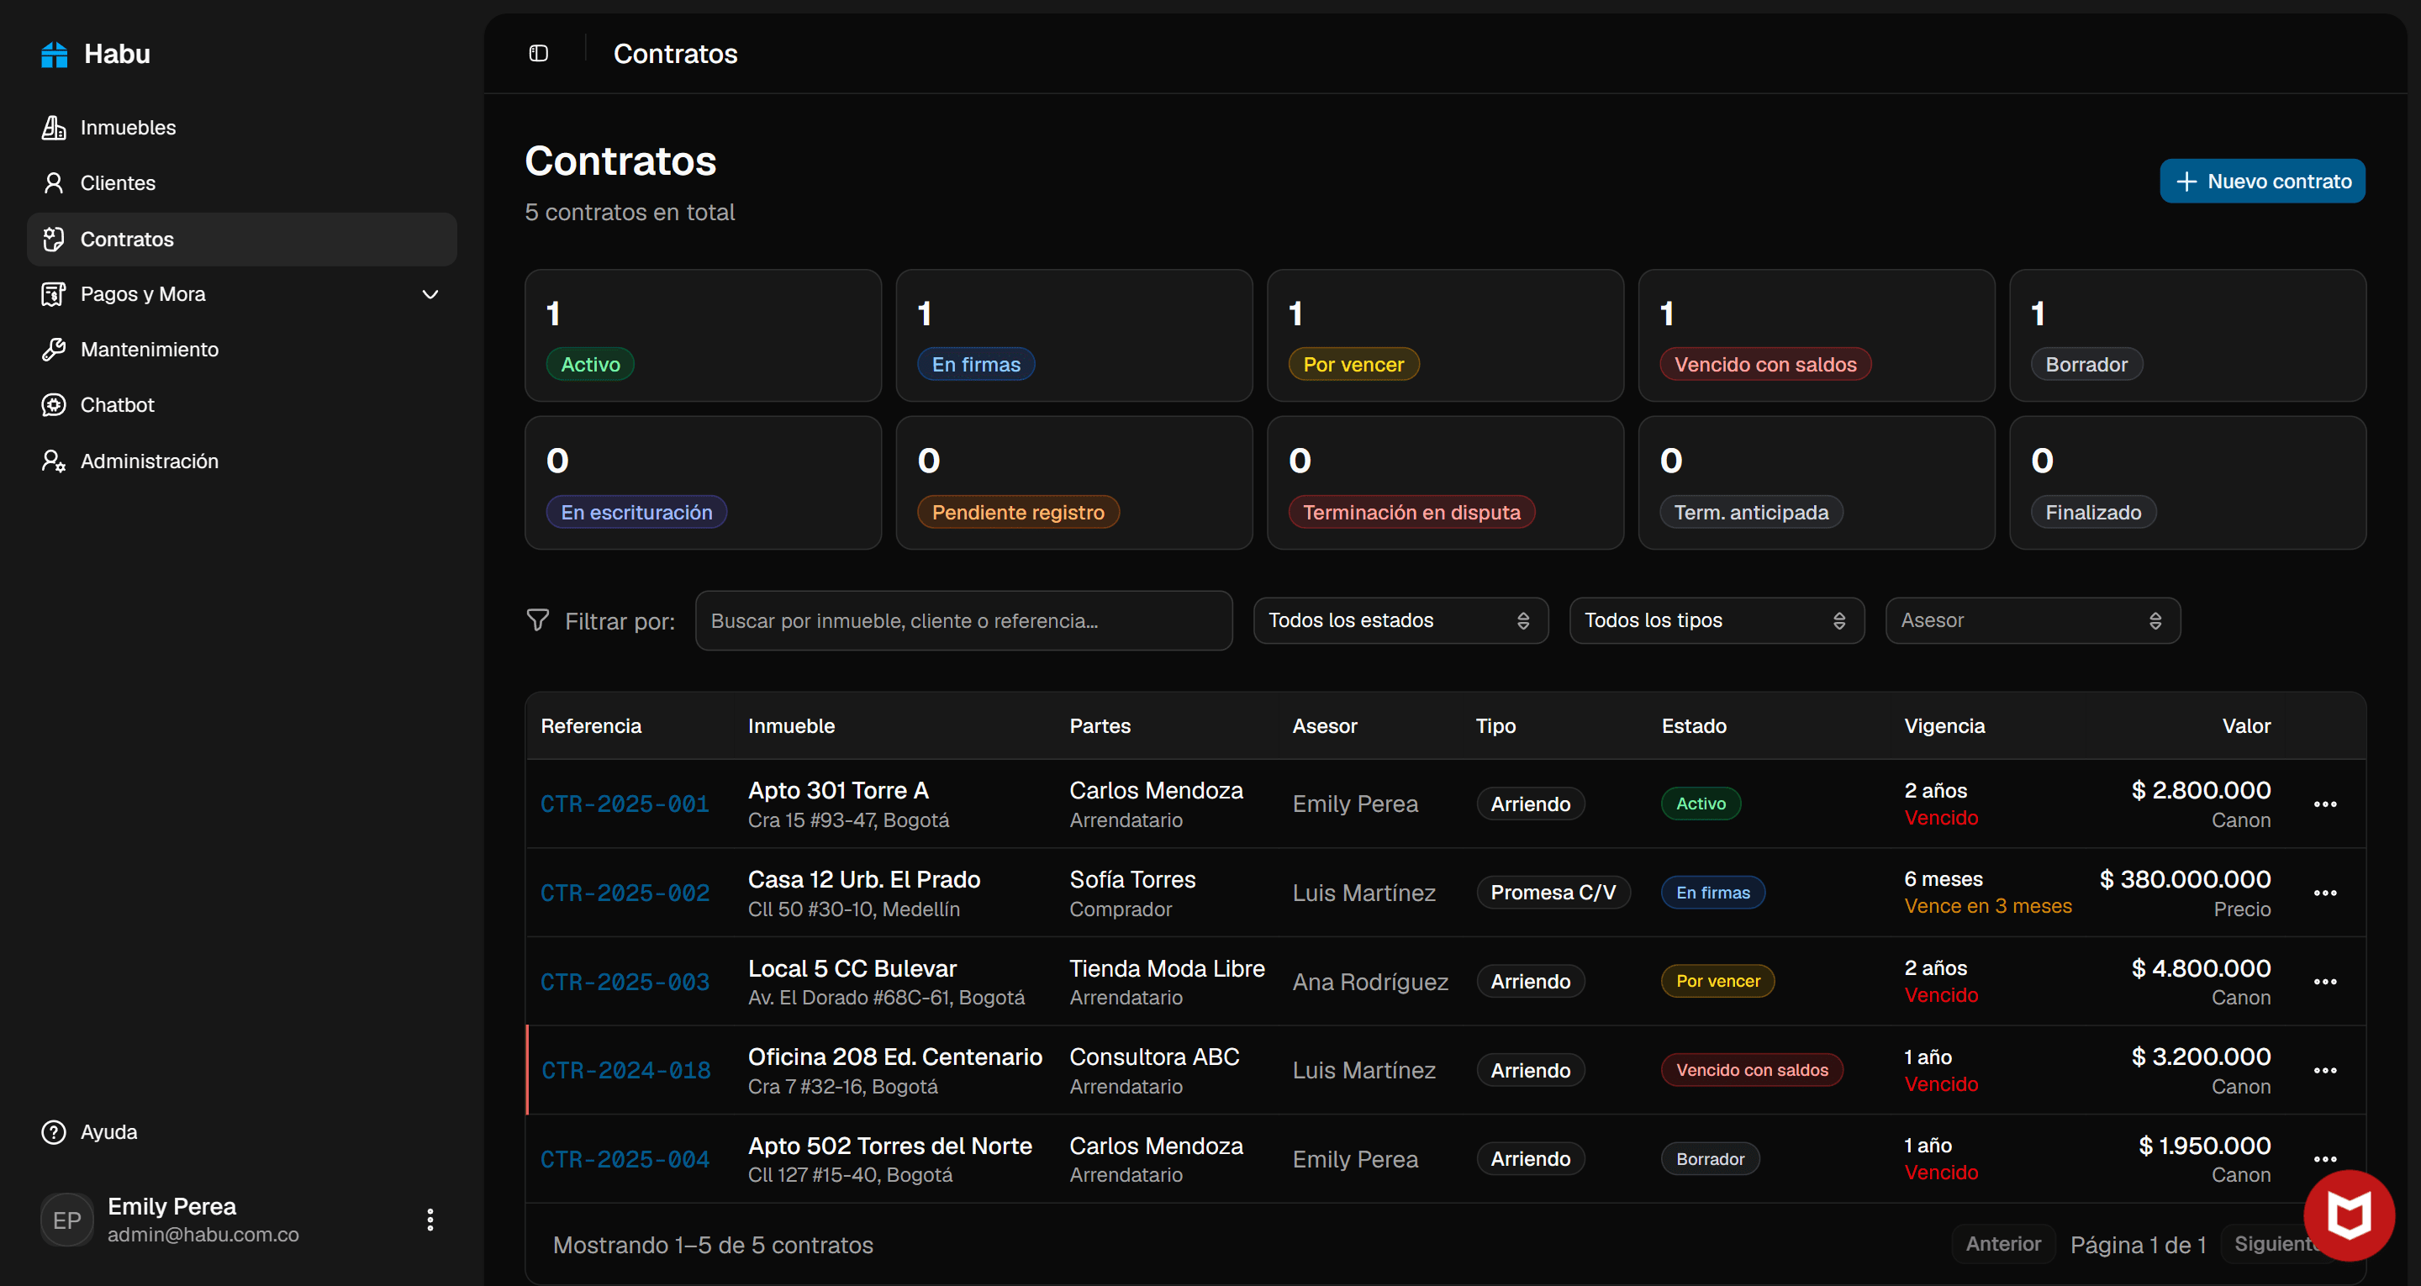Open Mantenimiento in the sidebar

point(242,350)
